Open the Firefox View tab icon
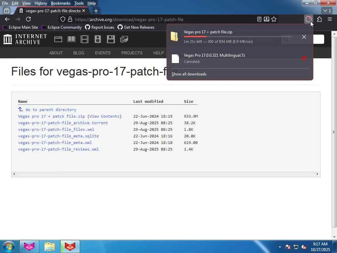 pyautogui.click(x=7, y=11)
